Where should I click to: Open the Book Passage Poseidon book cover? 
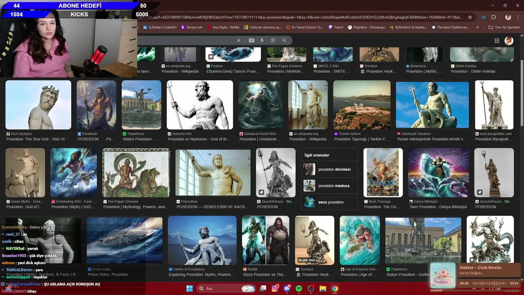coord(383,172)
